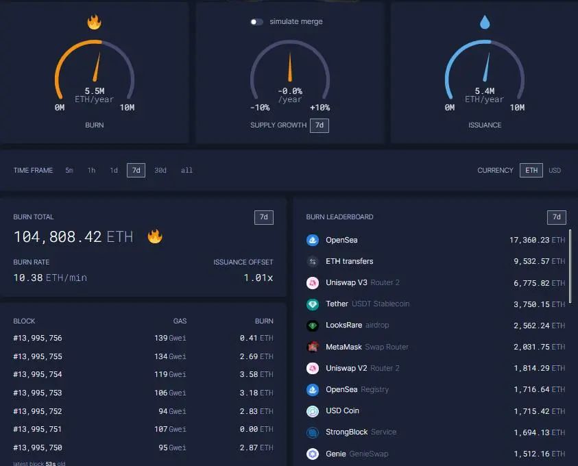Click the supply growth gauge dial
The width and height of the screenshot is (578, 466).
tap(290, 70)
